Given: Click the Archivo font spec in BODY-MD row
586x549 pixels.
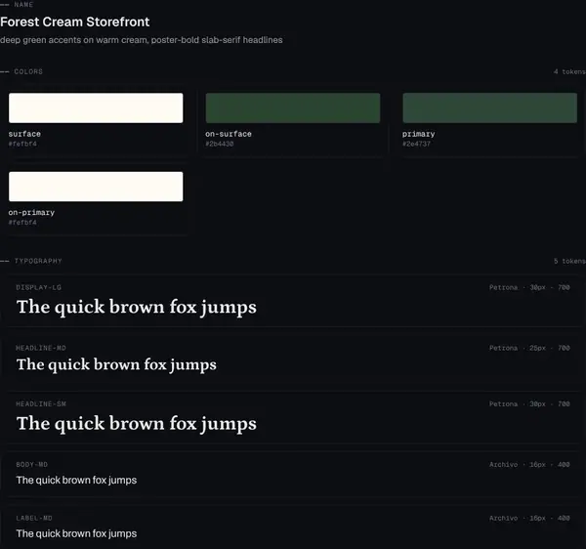Looking at the screenshot, I should click(529, 465).
